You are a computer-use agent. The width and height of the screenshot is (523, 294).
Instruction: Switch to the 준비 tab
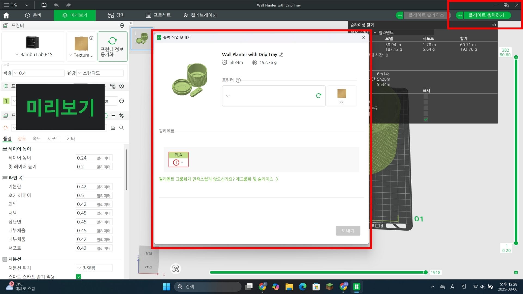[x=33, y=15]
